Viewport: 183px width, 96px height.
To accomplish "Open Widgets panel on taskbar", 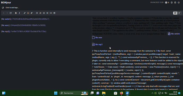I will click(x=4, y=93).
